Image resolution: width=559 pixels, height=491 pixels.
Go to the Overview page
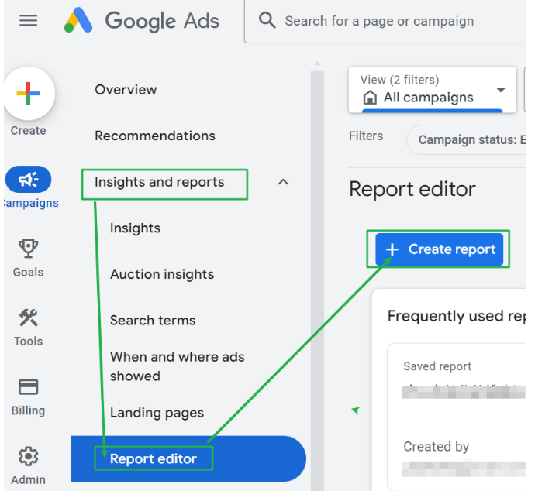pyautogui.click(x=126, y=89)
